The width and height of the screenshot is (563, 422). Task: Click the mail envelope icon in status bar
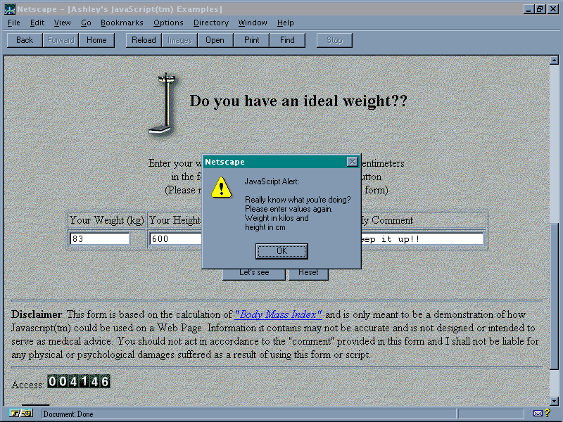coord(538,414)
